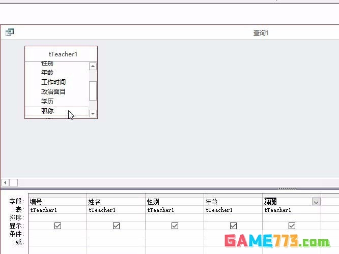Click the 表 cell tTeacher1 under 编号

click(x=58, y=210)
